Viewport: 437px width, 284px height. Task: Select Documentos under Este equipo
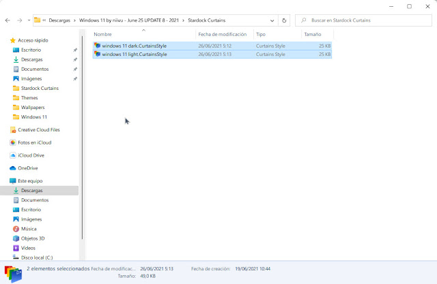click(x=35, y=200)
